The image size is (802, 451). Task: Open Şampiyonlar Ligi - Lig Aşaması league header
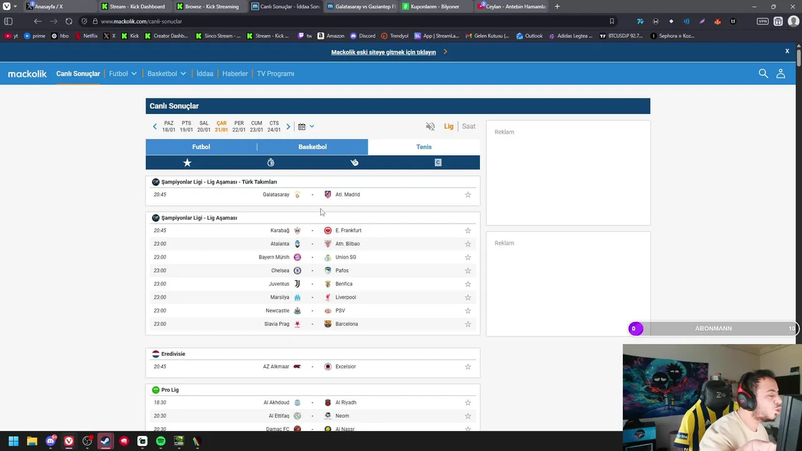[199, 218]
